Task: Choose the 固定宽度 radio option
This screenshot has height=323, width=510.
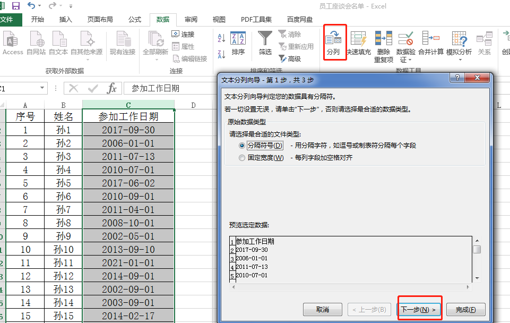Action: coord(242,158)
